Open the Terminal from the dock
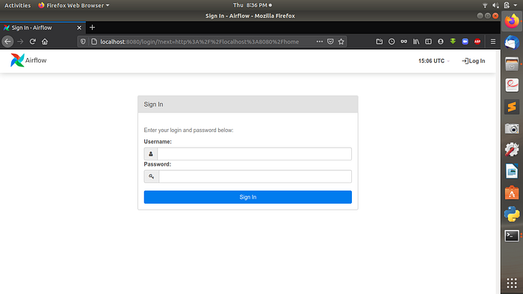Screen dimensions: 523x294 tap(512, 236)
